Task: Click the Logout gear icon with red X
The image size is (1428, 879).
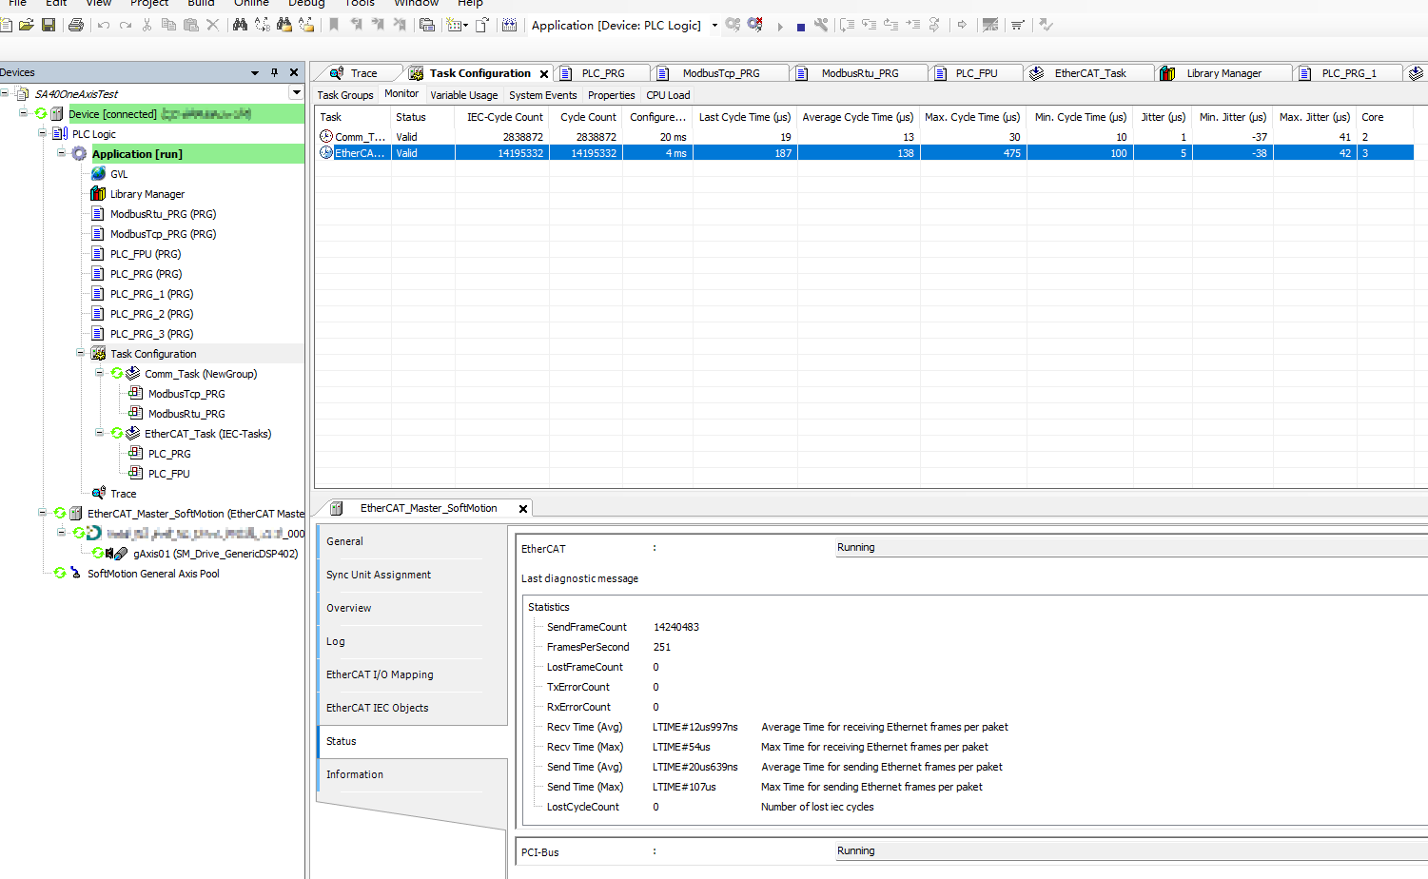Action: pos(755,25)
